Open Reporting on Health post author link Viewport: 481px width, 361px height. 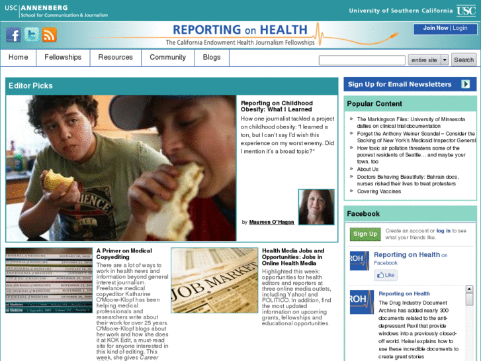coord(404,293)
